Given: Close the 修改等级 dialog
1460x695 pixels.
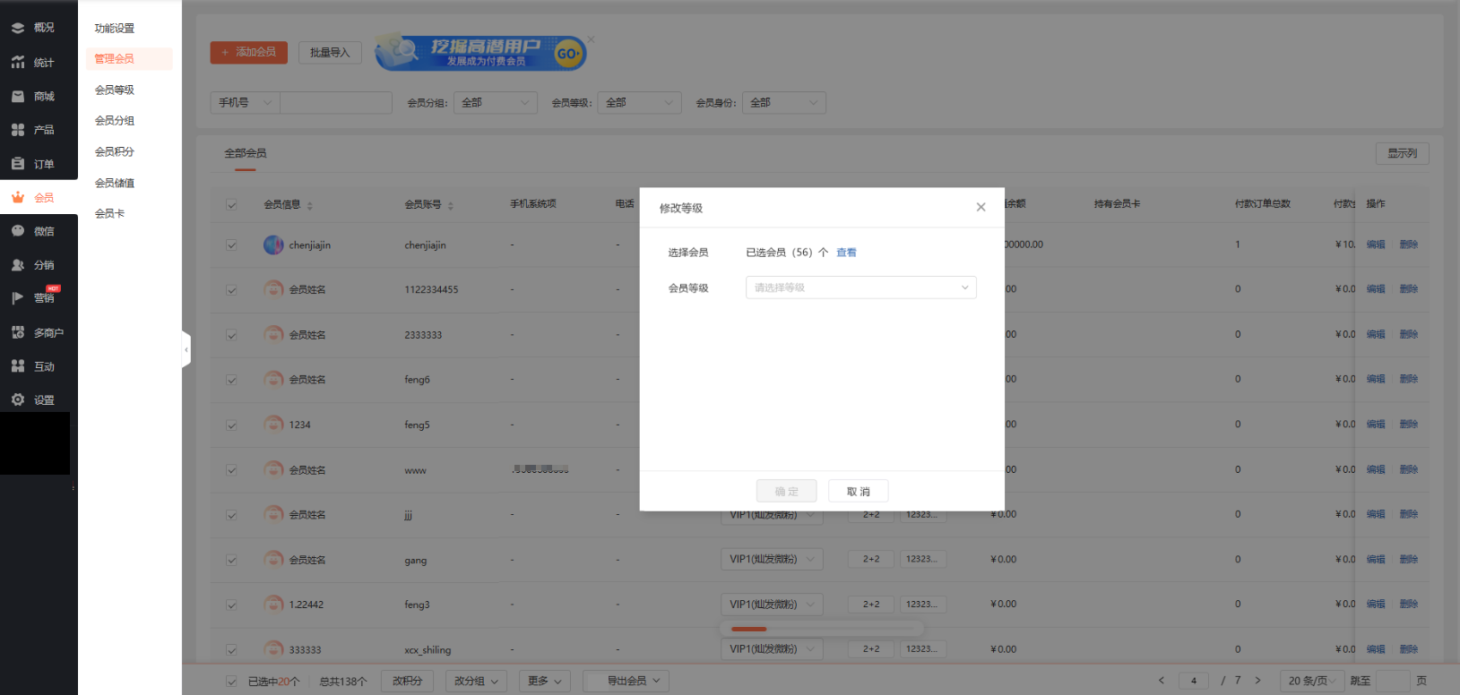Looking at the screenshot, I should 981,207.
